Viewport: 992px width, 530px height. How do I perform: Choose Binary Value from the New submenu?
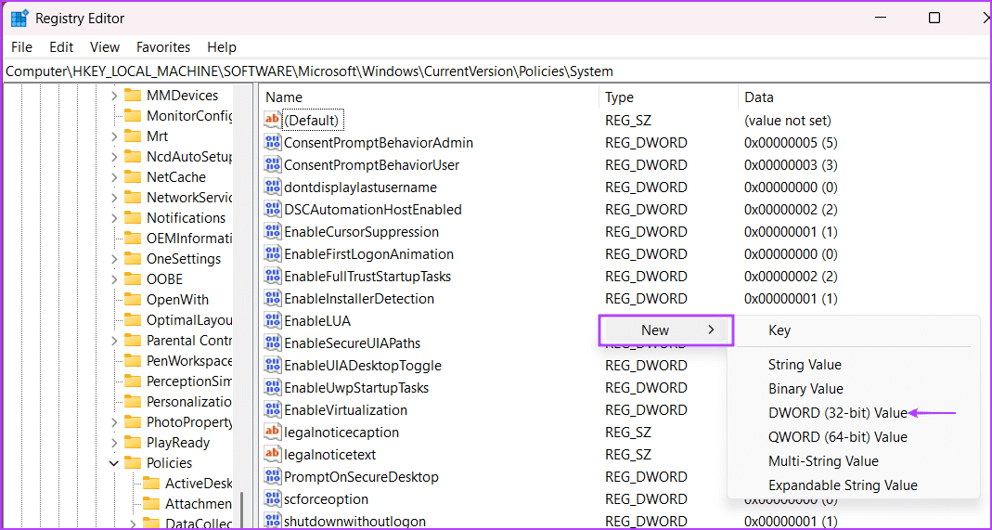(x=805, y=389)
